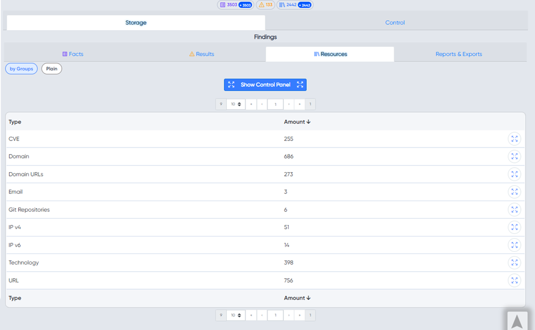535x330 pixels.
Task: Click the scroll-to-top arrow icon
Action: [517, 321]
